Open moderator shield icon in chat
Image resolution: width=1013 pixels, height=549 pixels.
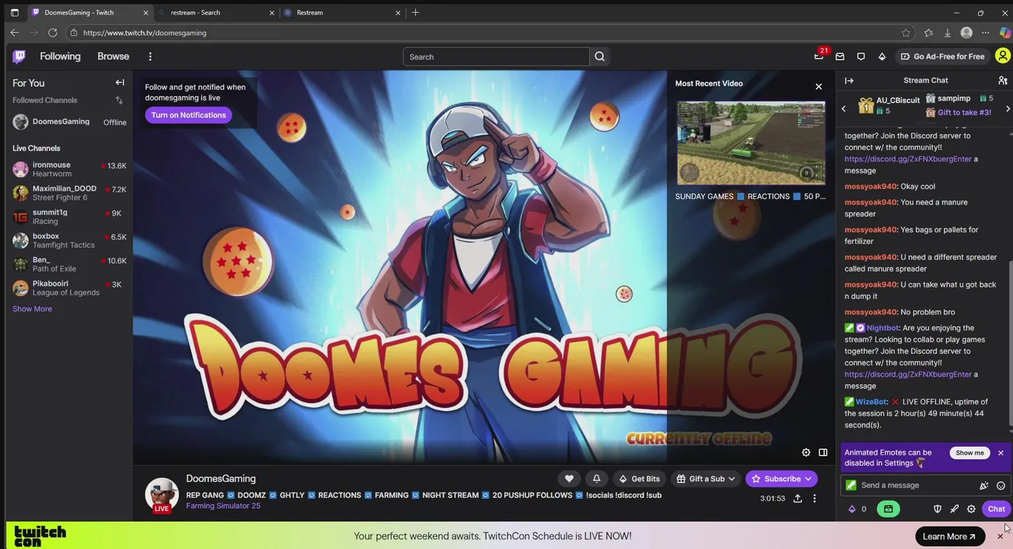pyautogui.click(x=938, y=509)
